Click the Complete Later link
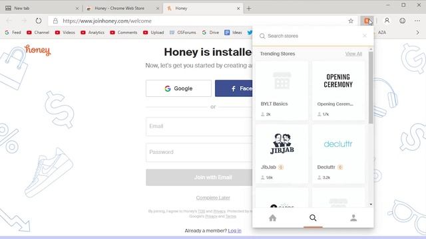The width and height of the screenshot is (426, 239). click(213, 198)
